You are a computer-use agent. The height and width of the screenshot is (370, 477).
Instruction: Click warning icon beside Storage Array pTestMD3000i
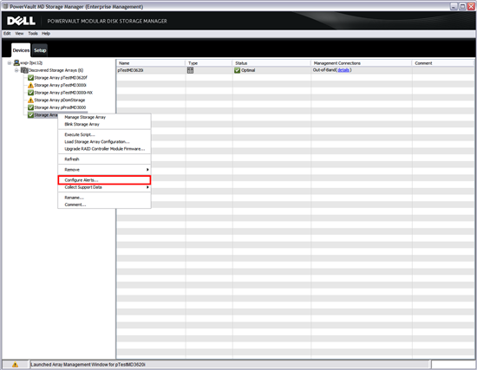tap(30, 85)
